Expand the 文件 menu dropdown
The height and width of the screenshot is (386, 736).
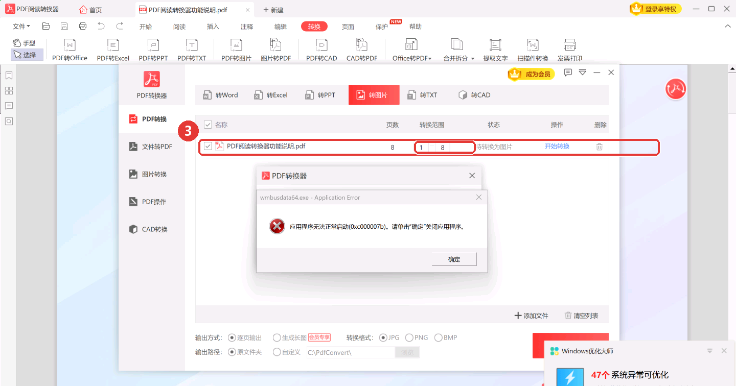point(21,27)
